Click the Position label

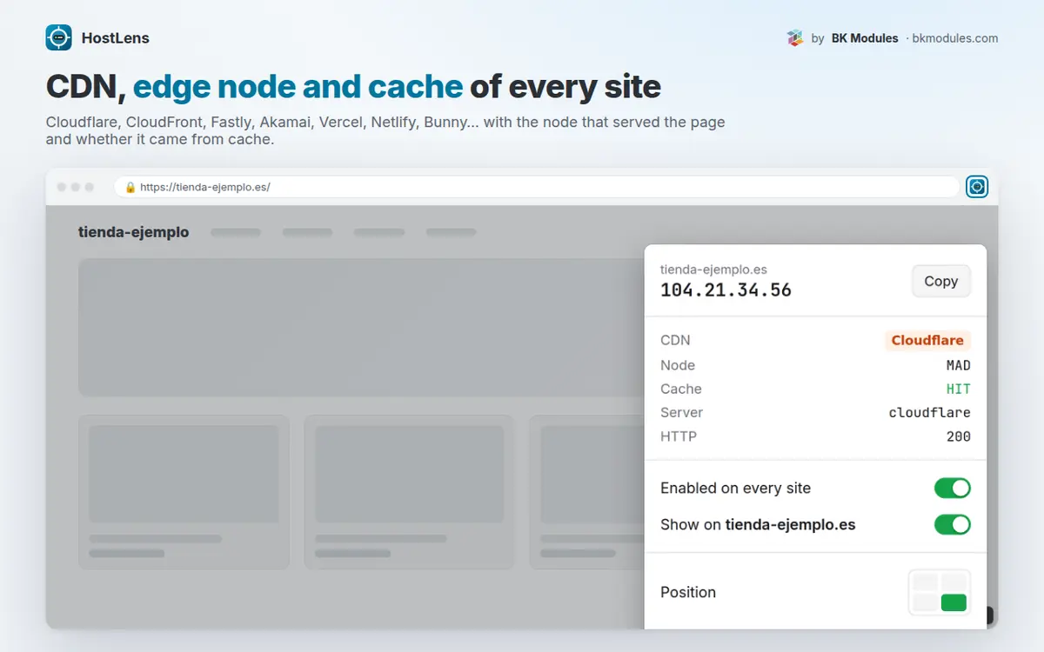point(688,592)
